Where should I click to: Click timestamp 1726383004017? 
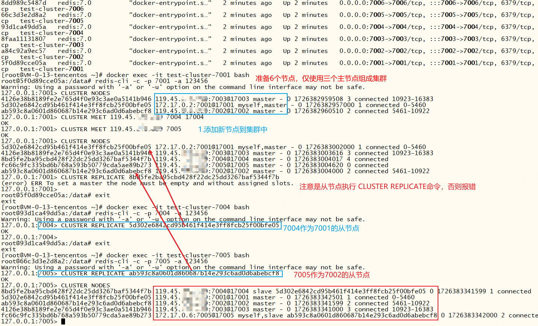[319, 159]
